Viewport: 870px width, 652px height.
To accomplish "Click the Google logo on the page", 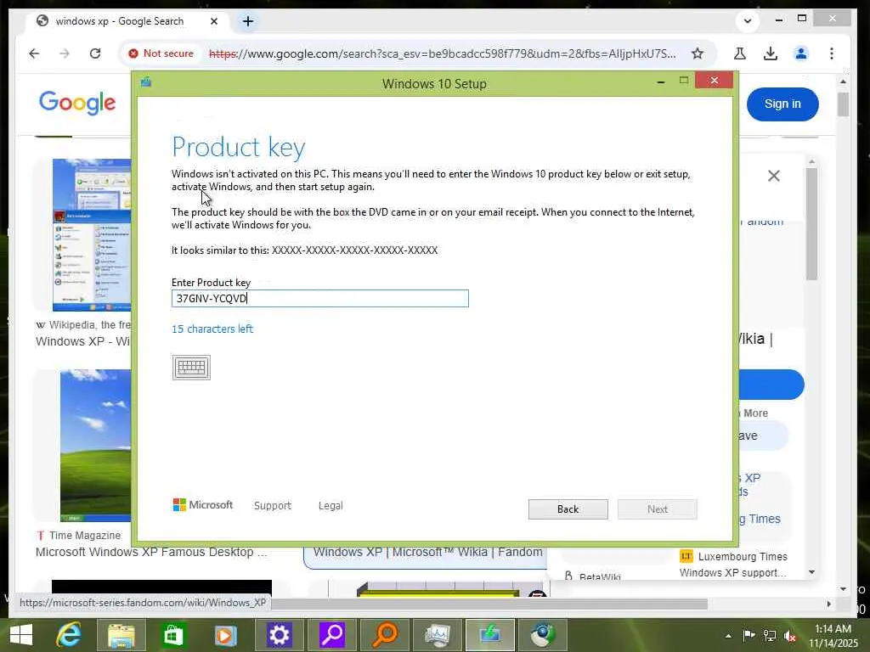I will 77,103.
